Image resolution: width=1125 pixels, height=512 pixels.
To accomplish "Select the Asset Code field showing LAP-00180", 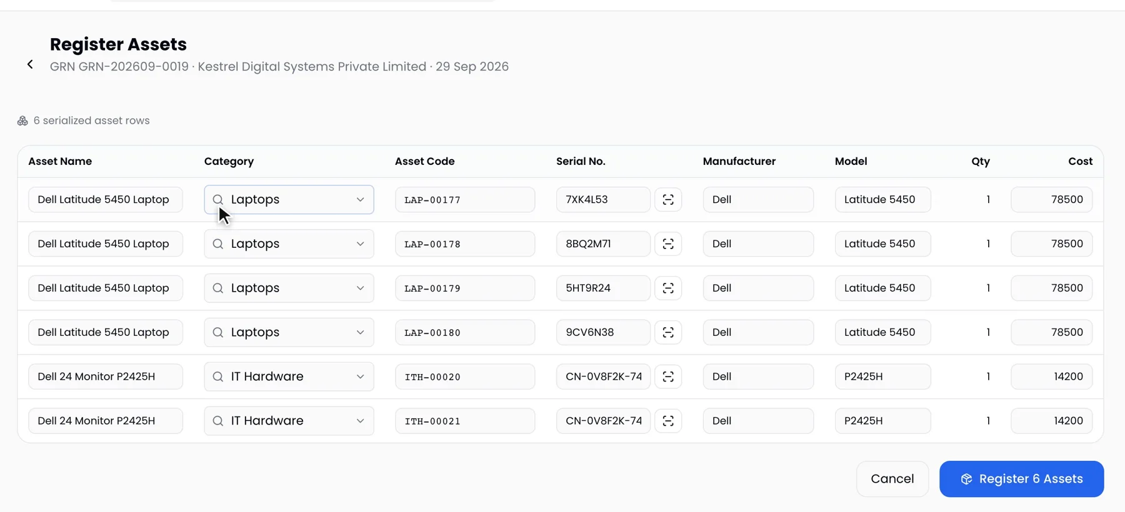I will [x=465, y=333].
